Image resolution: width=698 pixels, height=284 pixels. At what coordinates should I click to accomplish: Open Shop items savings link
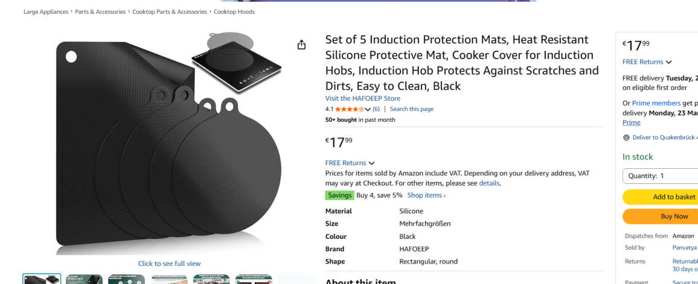[426, 195]
